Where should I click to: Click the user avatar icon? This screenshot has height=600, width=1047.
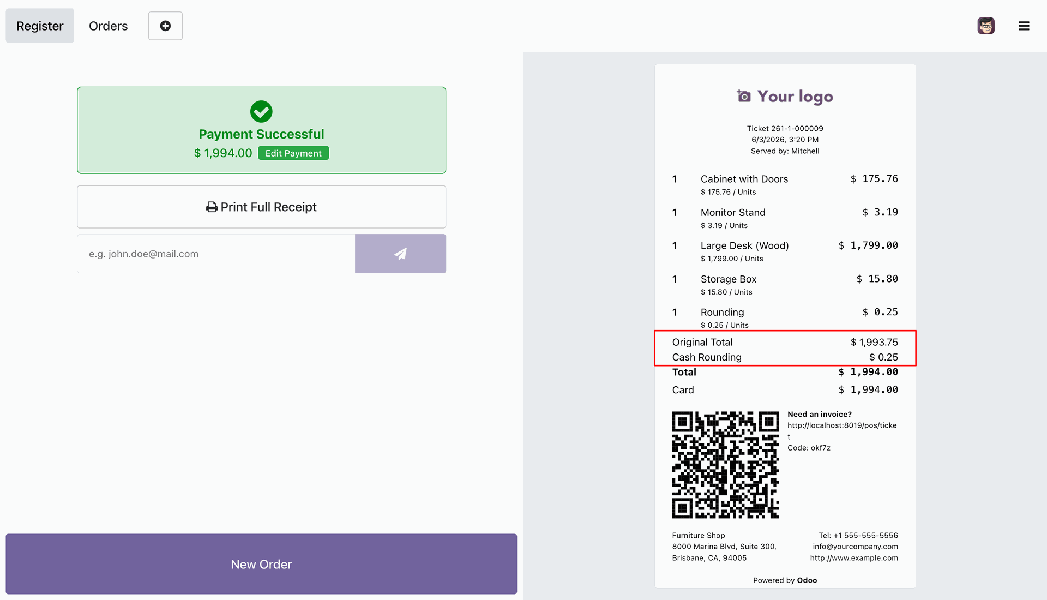986,26
